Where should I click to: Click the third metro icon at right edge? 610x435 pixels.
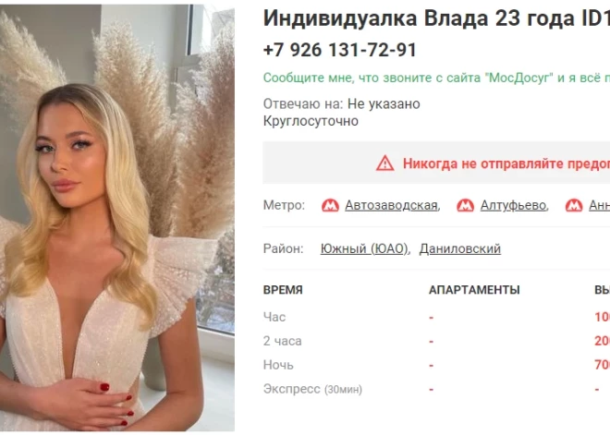click(x=574, y=205)
